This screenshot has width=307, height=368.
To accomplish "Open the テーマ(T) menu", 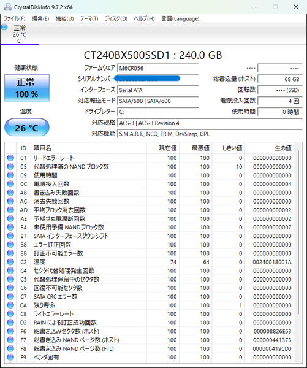I will (x=89, y=18).
